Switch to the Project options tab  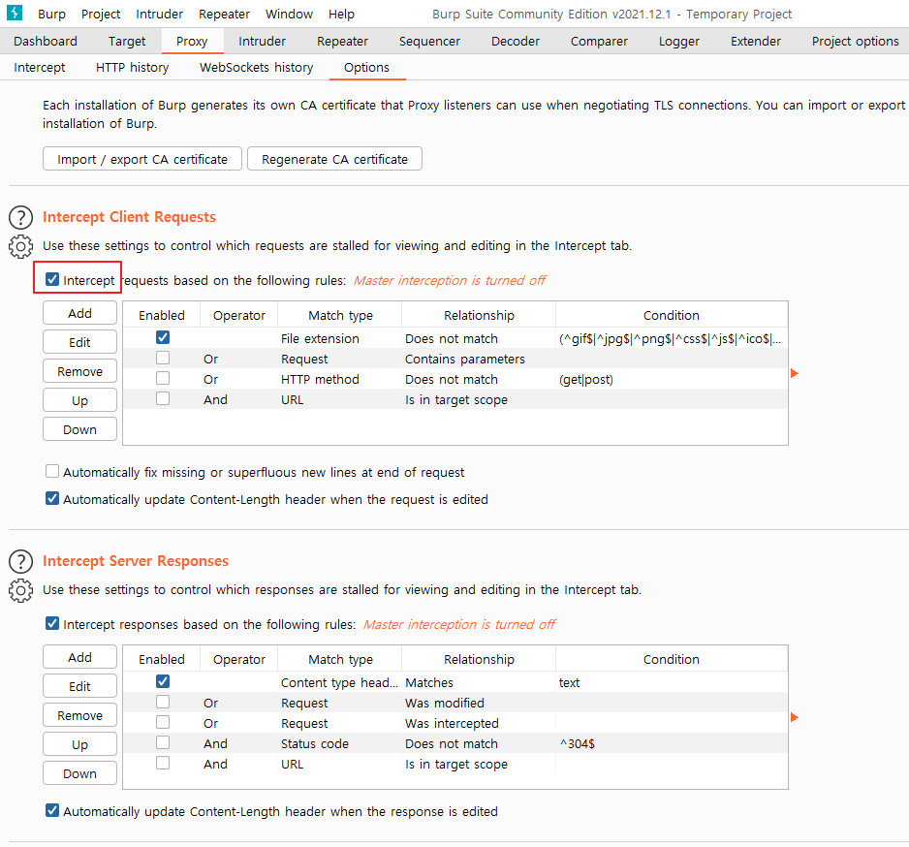coord(855,41)
